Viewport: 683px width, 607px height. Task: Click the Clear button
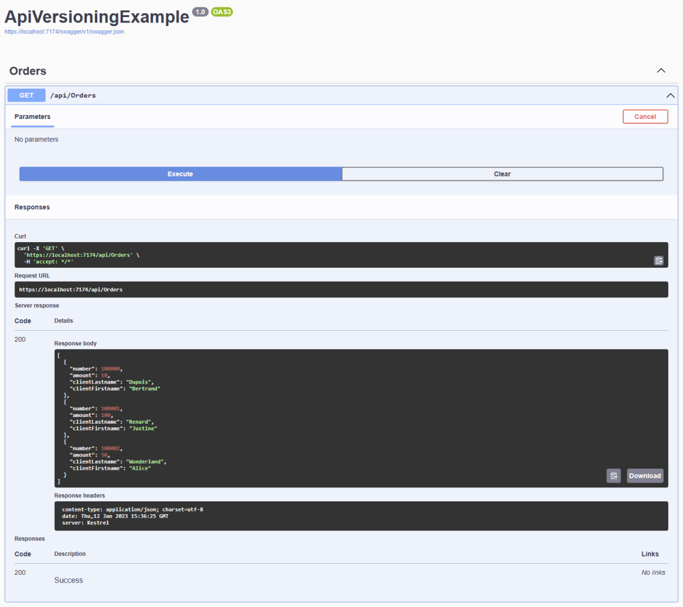point(503,174)
